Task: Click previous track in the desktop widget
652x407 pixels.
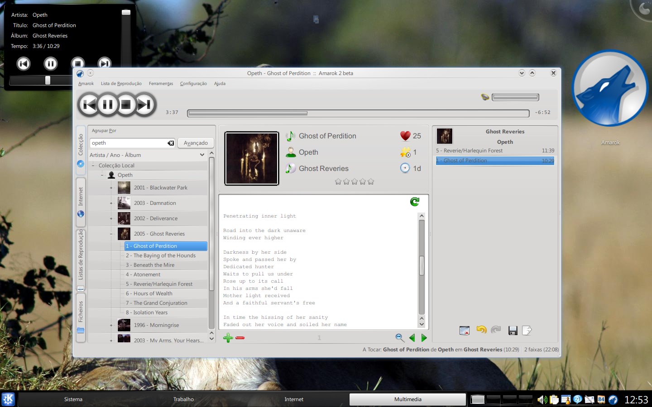Action: tap(24, 64)
